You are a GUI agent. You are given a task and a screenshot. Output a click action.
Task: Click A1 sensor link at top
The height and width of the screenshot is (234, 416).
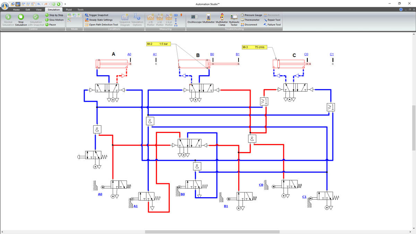tap(155, 55)
